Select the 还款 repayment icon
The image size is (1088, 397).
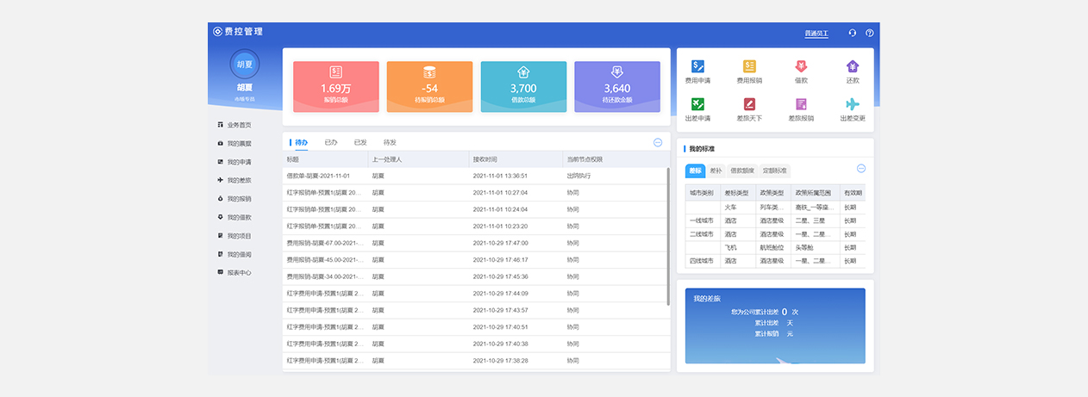(x=853, y=66)
